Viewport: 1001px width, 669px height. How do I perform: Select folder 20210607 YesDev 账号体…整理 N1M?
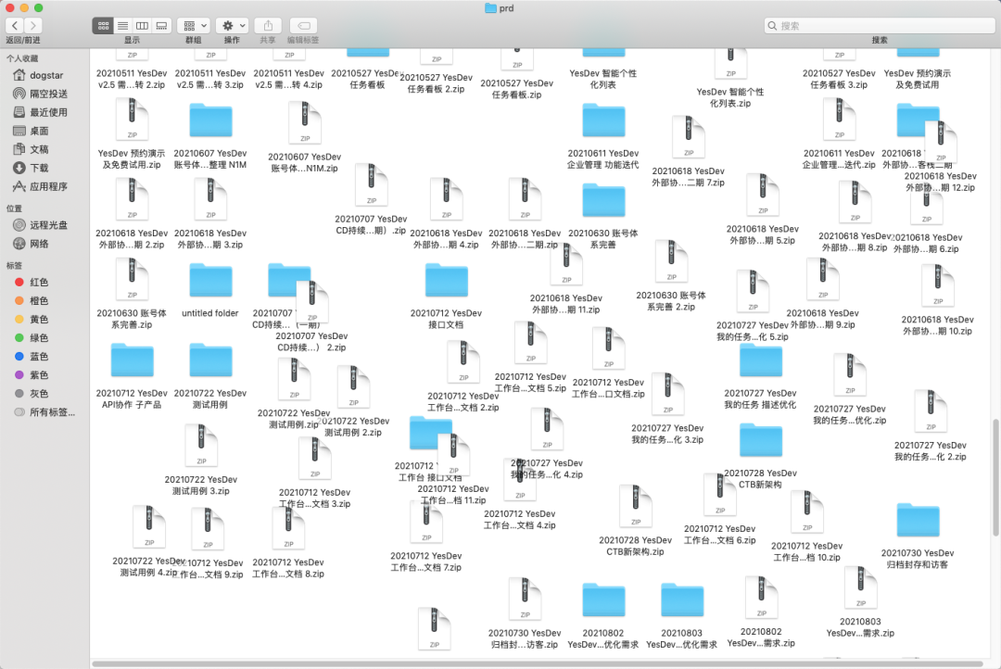click(210, 121)
